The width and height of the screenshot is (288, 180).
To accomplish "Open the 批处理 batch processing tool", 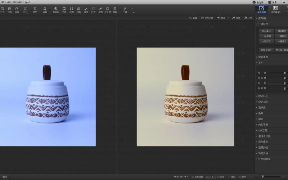I will click(x=108, y=10).
